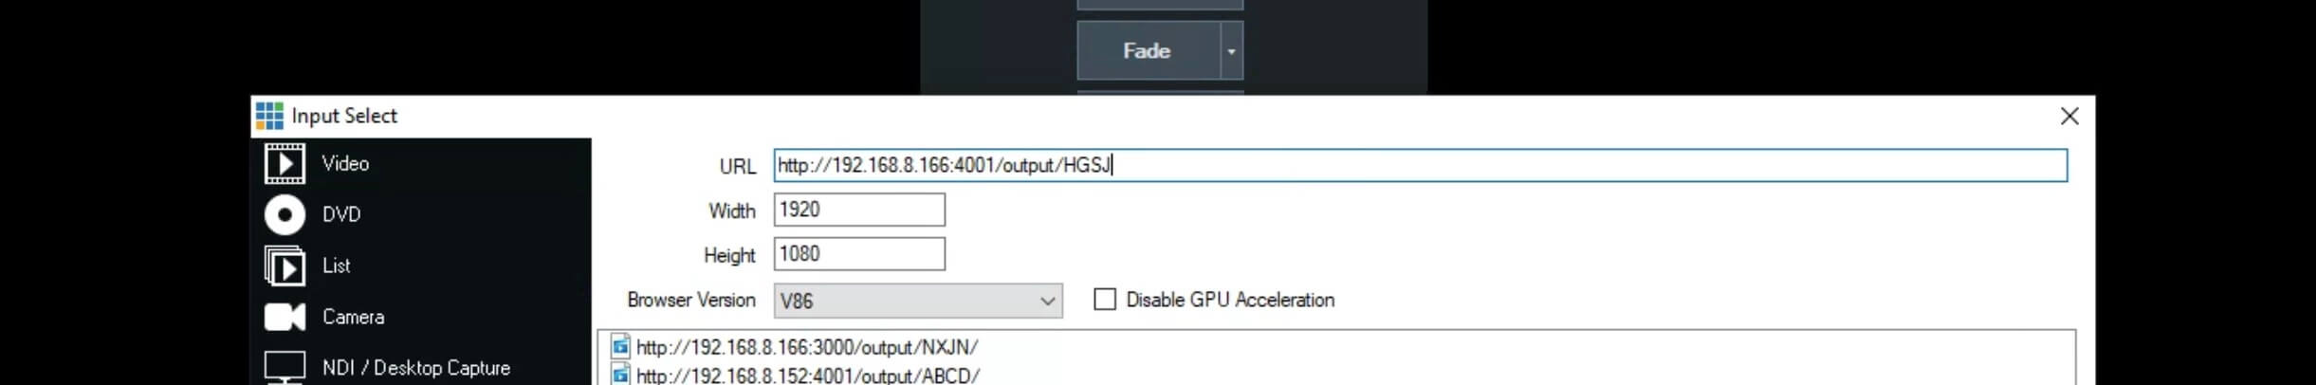The height and width of the screenshot is (385, 2316).
Task: Focus the Width field showing 1920
Action: [859, 210]
